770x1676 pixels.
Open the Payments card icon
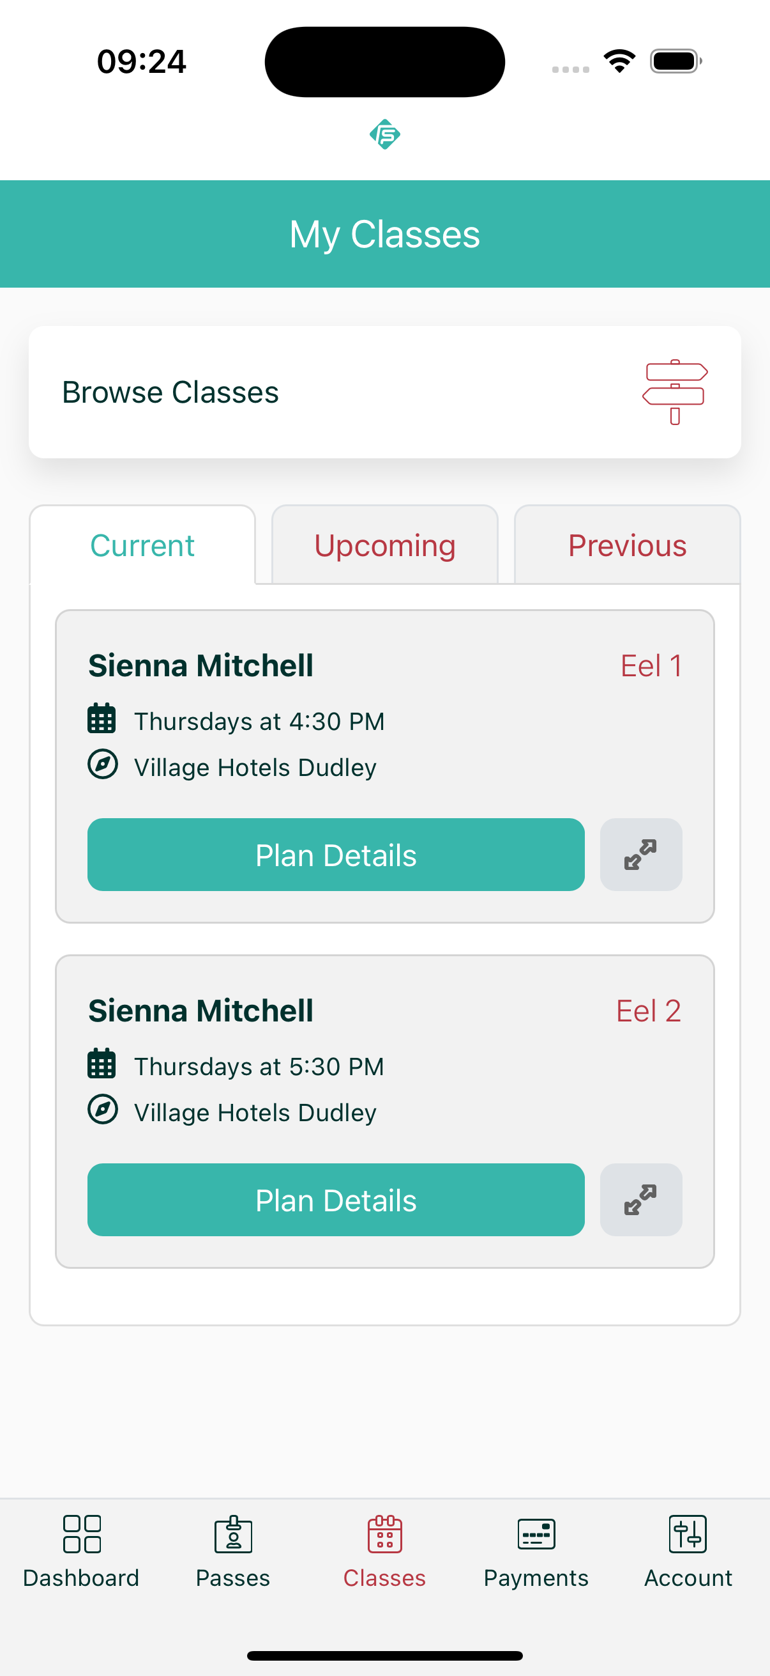pos(536,1533)
